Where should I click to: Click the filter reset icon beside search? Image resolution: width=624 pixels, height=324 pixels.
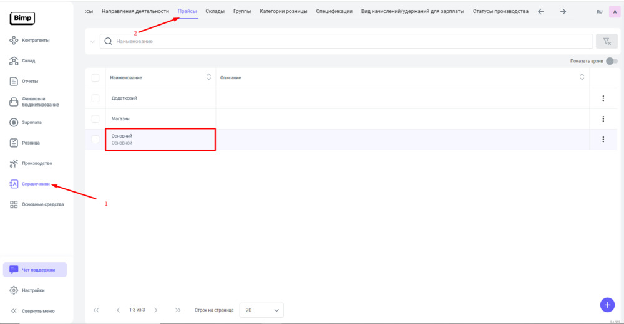pos(606,41)
